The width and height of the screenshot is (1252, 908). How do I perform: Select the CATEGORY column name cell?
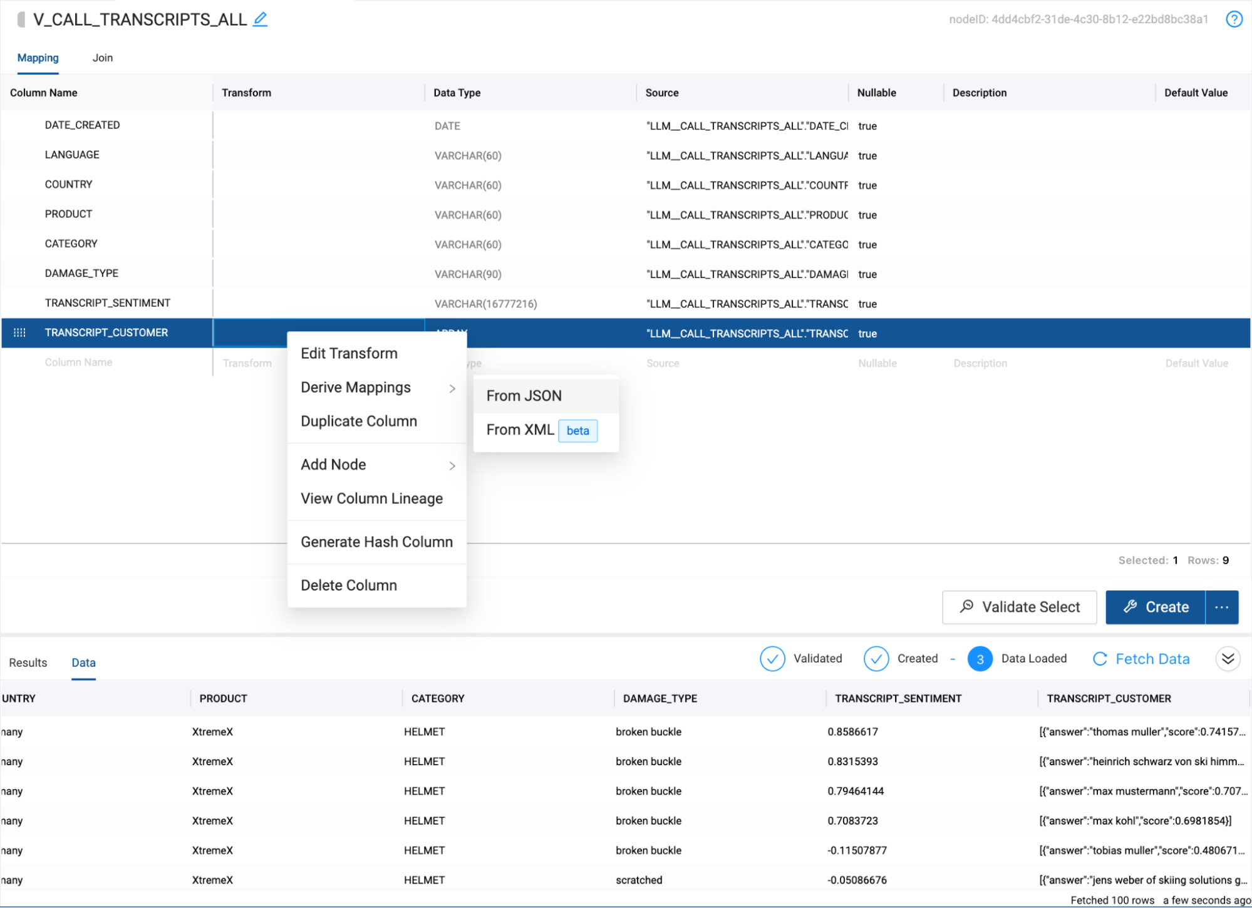[71, 244]
